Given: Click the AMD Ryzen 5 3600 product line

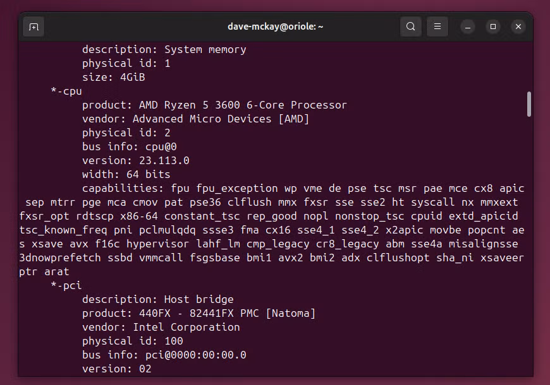Looking at the screenshot, I should click(214, 105).
